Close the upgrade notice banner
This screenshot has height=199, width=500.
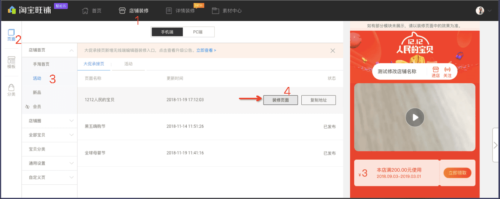click(x=333, y=51)
